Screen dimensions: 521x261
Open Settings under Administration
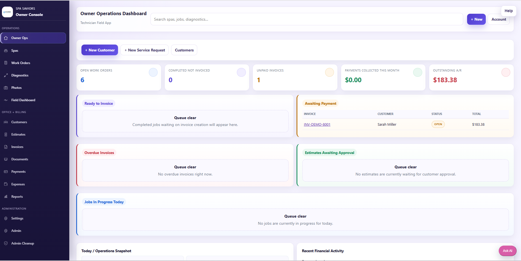(x=33, y=218)
